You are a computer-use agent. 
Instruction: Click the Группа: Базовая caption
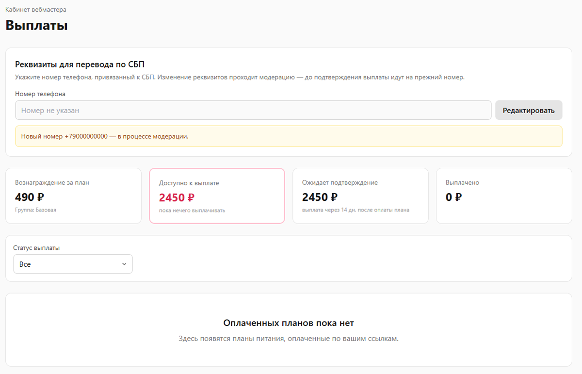(35, 210)
